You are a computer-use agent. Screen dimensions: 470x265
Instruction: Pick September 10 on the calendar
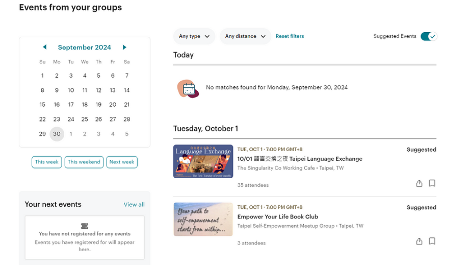(71, 90)
